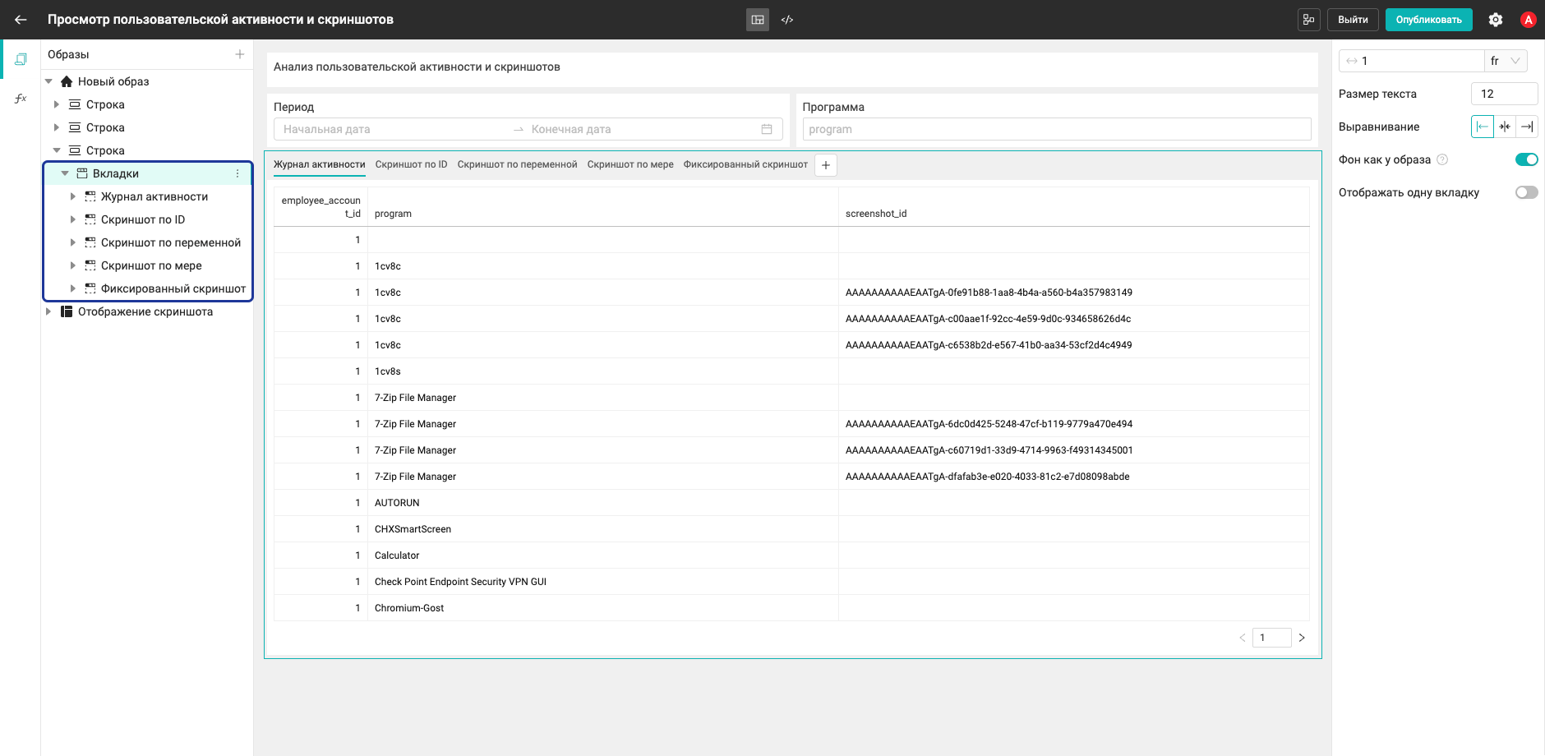Switch to code editor view
The image size is (1545, 756).
(787, 20)
